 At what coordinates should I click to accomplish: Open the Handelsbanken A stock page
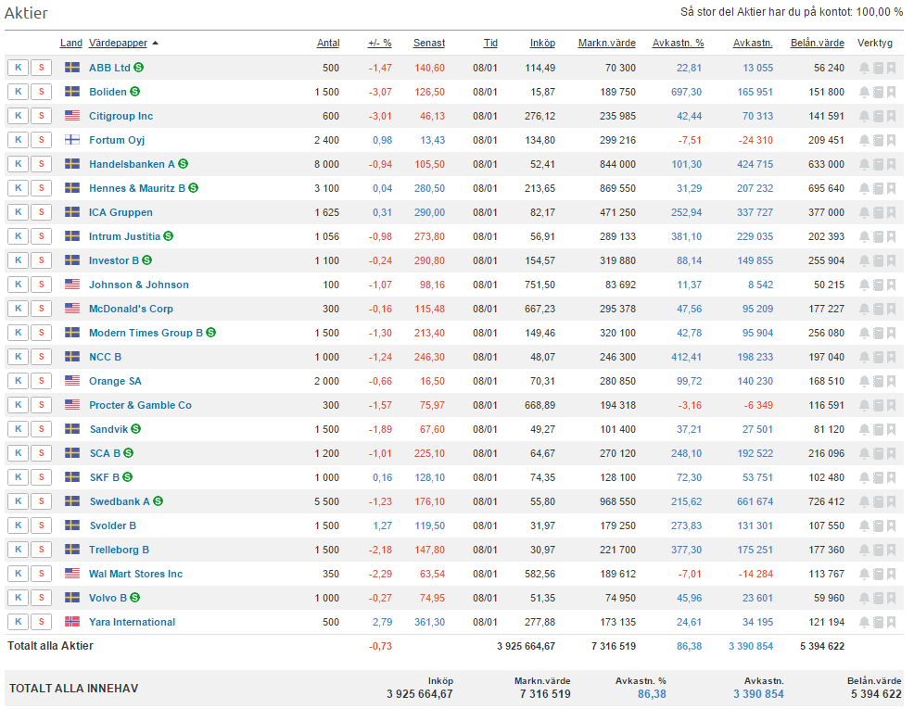click(x=132, y=164)
